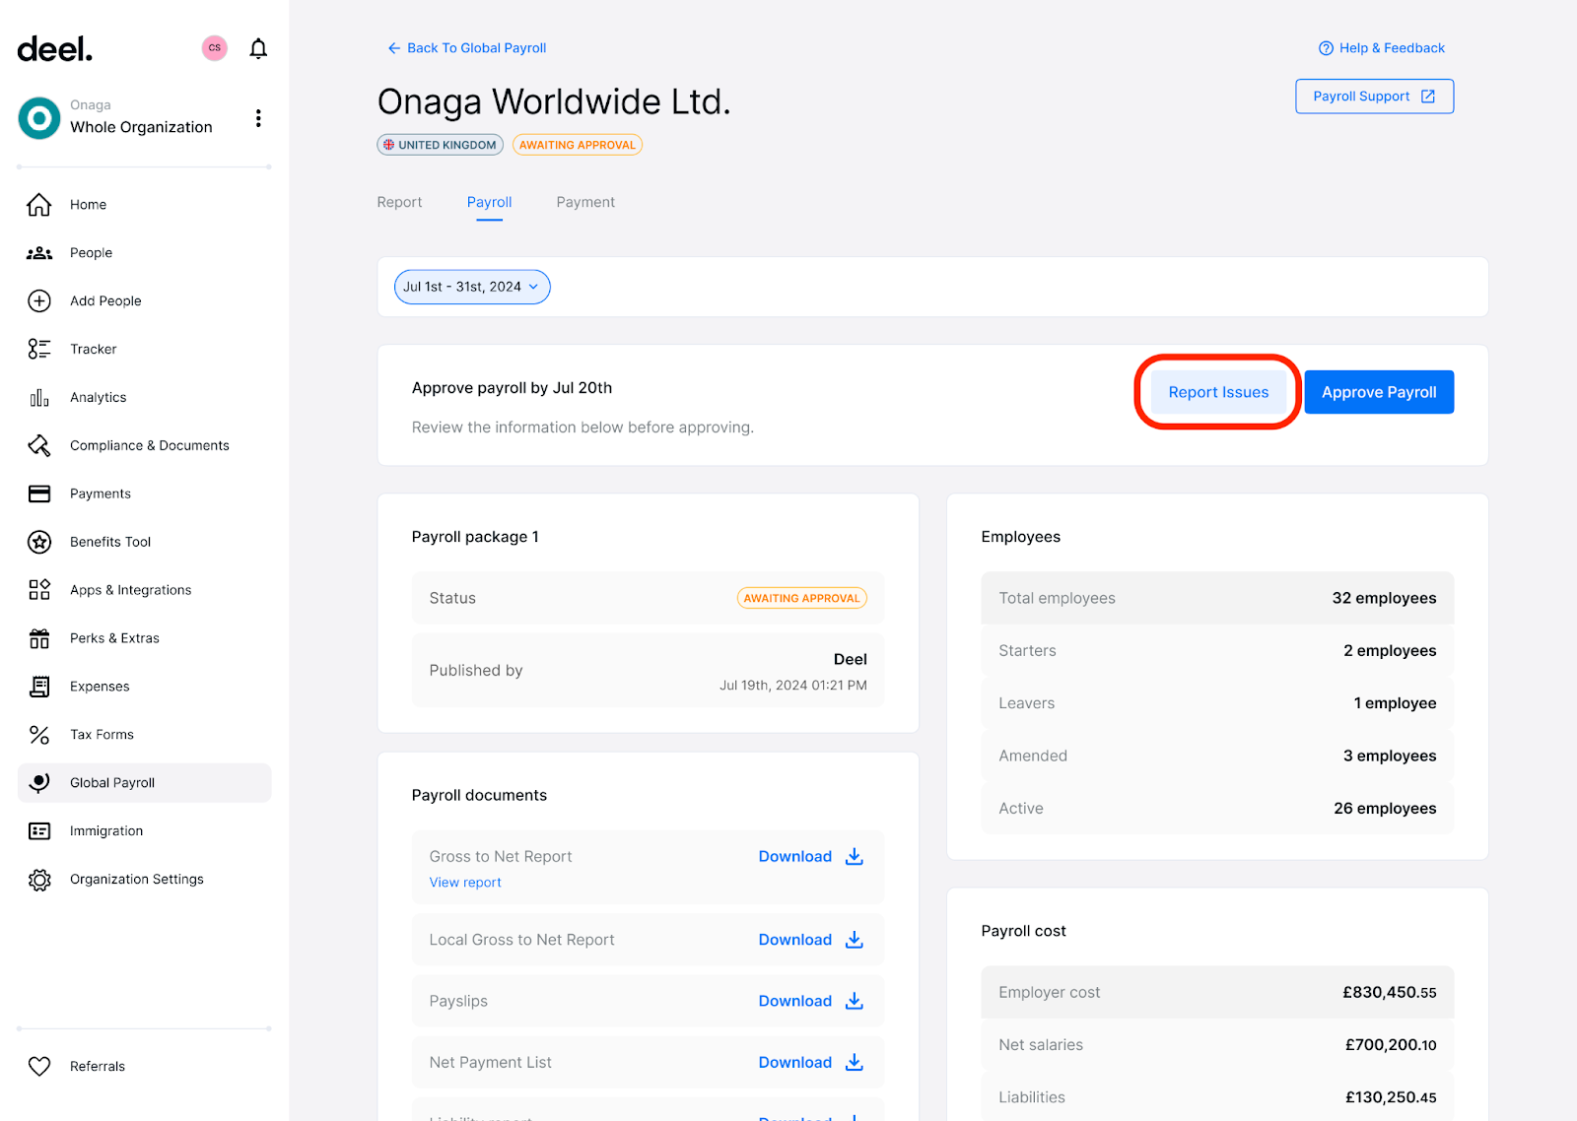Click the 'Approve payroll by Jul 20th' text
The width and height of the screenshot is (1577, 1121).
[512, 388]
